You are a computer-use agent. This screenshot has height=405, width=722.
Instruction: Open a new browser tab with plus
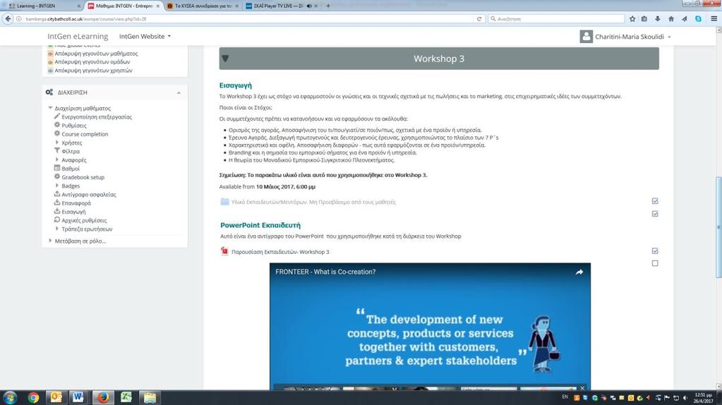(328, 6)
